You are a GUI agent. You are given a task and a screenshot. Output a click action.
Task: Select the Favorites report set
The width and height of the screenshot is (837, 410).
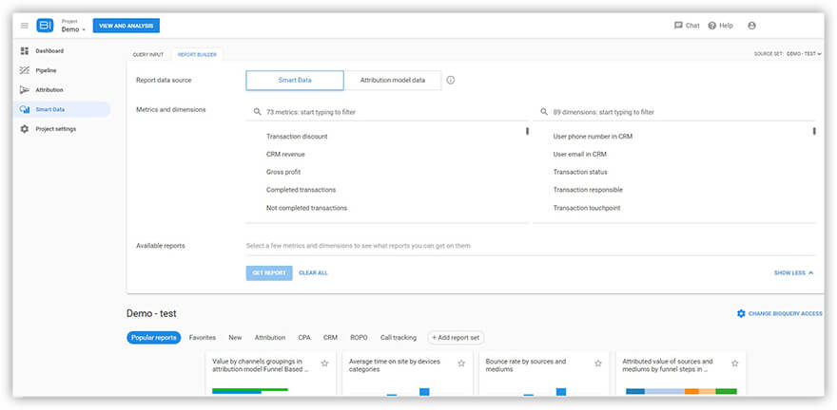click(203, 338)
